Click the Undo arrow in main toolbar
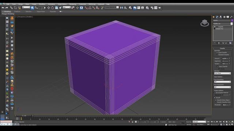 (x=3, y=8)
